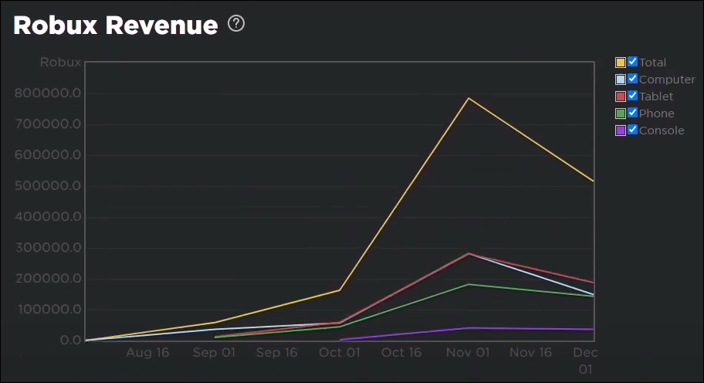This screenshot has height=383, width=704.
Task: Click the 100000.0 axis label
Action: click(49, 310)
